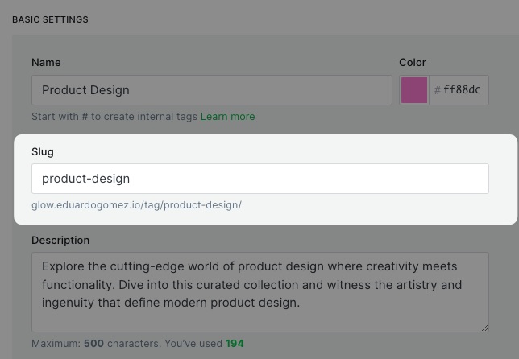Click the internal tags hint text
Viewport: 519px width, 359px height.
coord(114,117)
